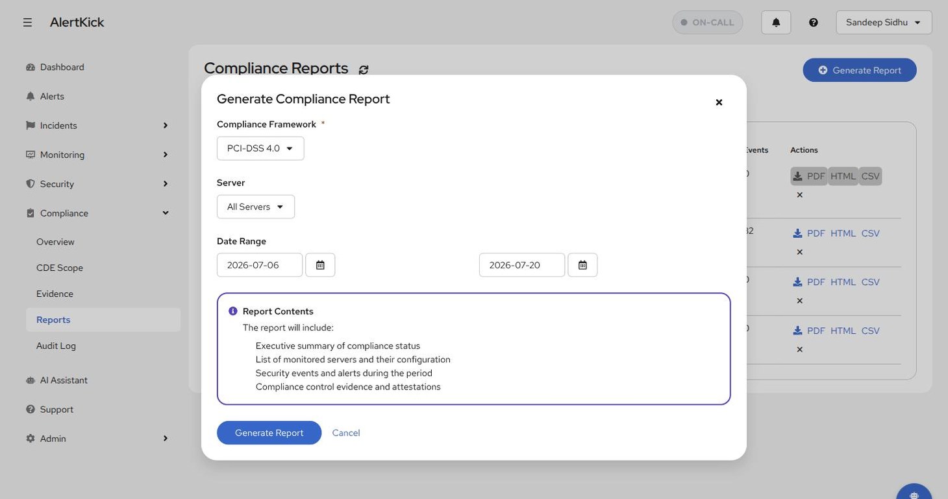948x499 pixels.
Task: Download CSV of the first report
Action: coord(870,176)
